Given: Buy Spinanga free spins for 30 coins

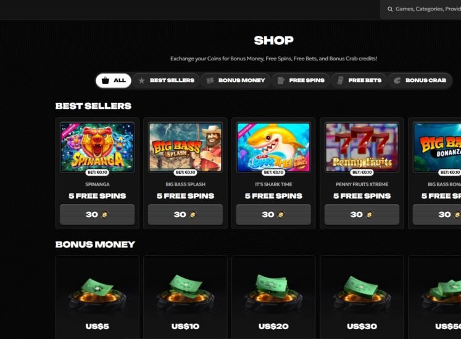Looking at the screenshot, I should pos(98,214).
